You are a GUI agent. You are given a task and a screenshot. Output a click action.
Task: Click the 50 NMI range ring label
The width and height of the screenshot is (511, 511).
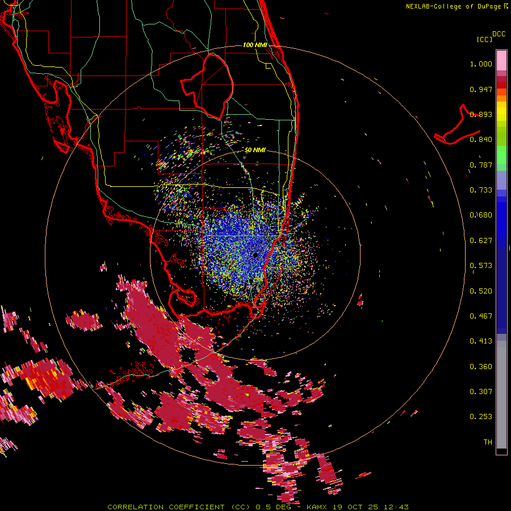(x=255, y=150)
